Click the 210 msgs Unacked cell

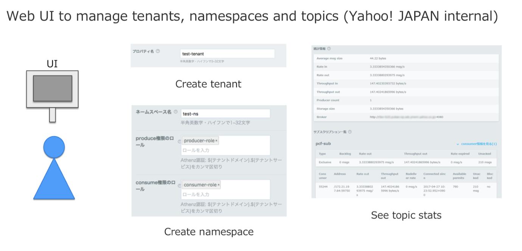tap(485, 162)
